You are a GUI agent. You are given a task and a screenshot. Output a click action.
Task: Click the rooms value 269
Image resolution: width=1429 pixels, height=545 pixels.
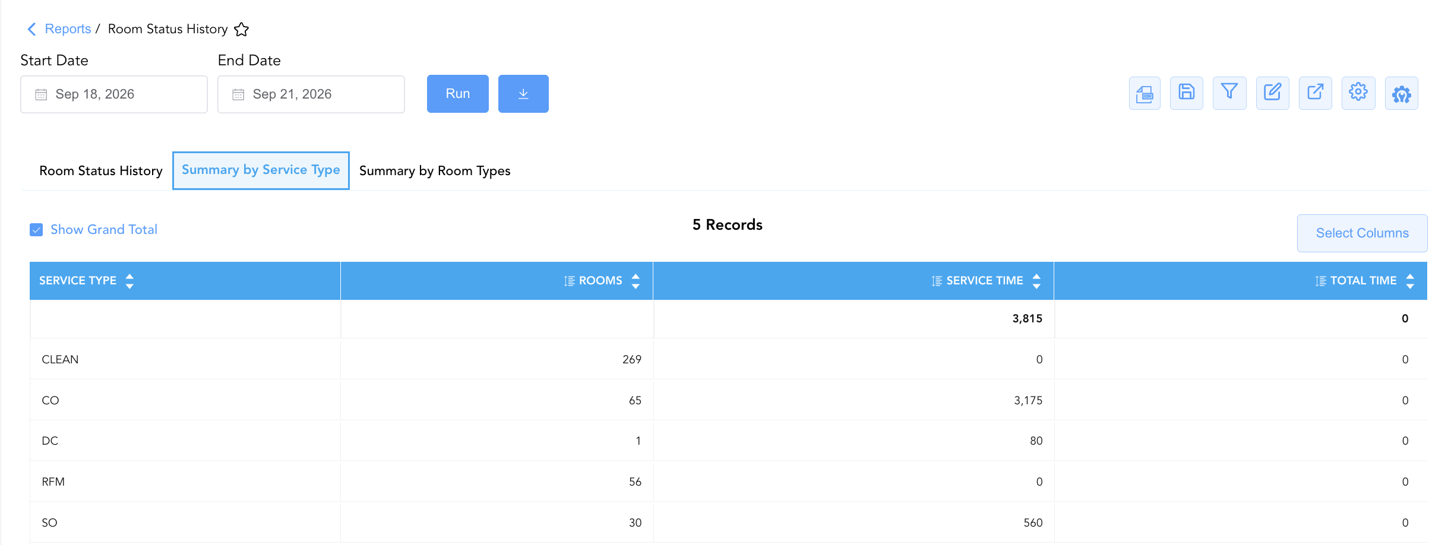coord(632,359)
